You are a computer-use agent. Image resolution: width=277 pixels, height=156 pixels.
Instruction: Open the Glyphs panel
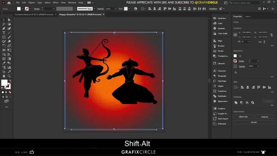[x=219, y=86]
